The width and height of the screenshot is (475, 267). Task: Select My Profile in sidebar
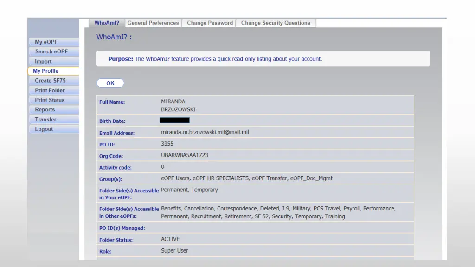pos(53,71)
